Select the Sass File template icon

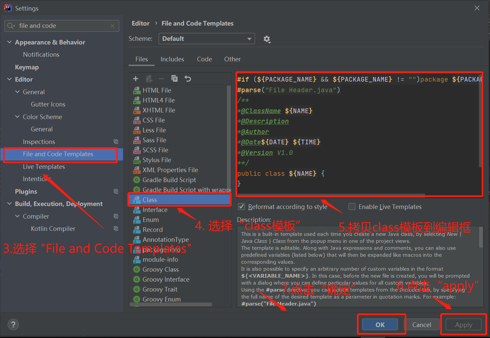(137, 140)
